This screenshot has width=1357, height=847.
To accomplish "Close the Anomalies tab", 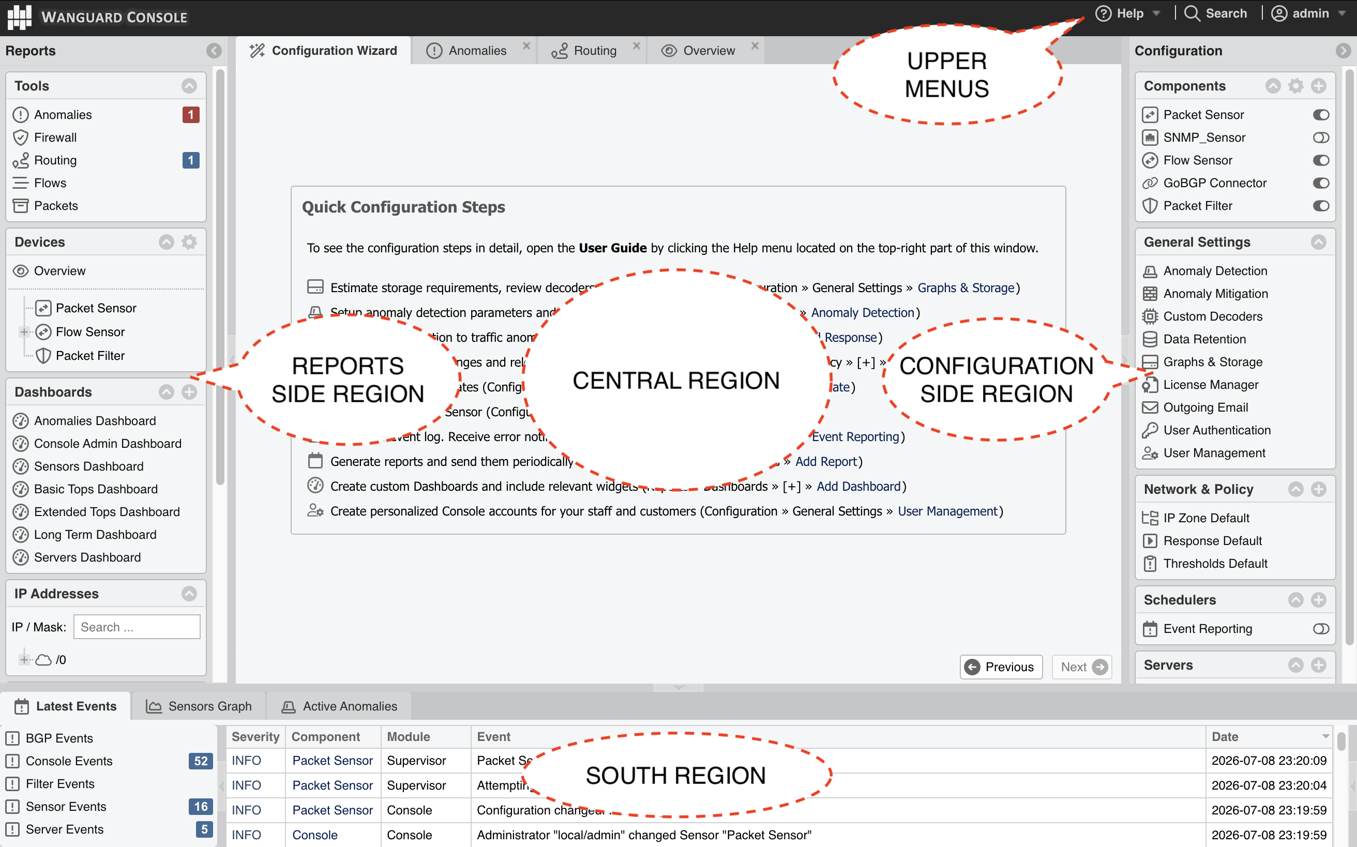I will [x=526, y=46].
